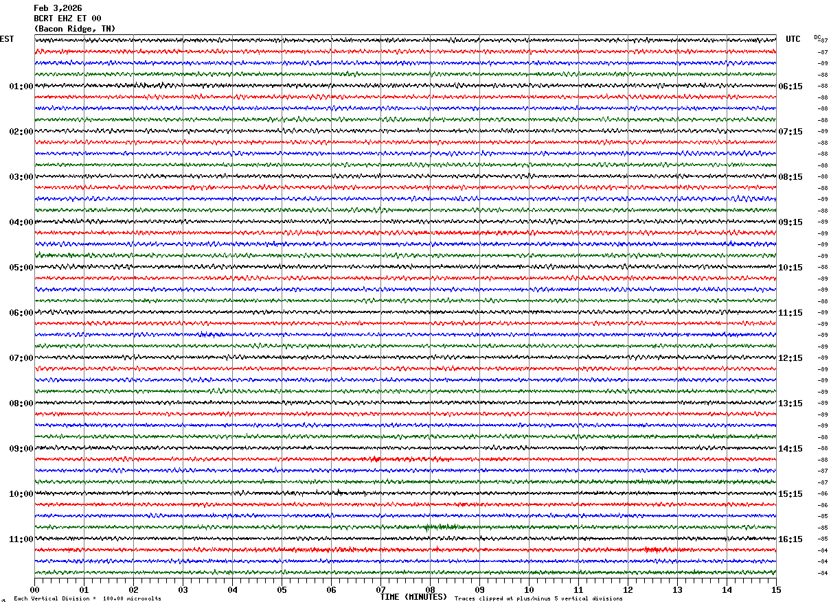This screenshot has width=831, height=608.
Task: Select the 01:00 EST time label
Action: tap(21, 86)
